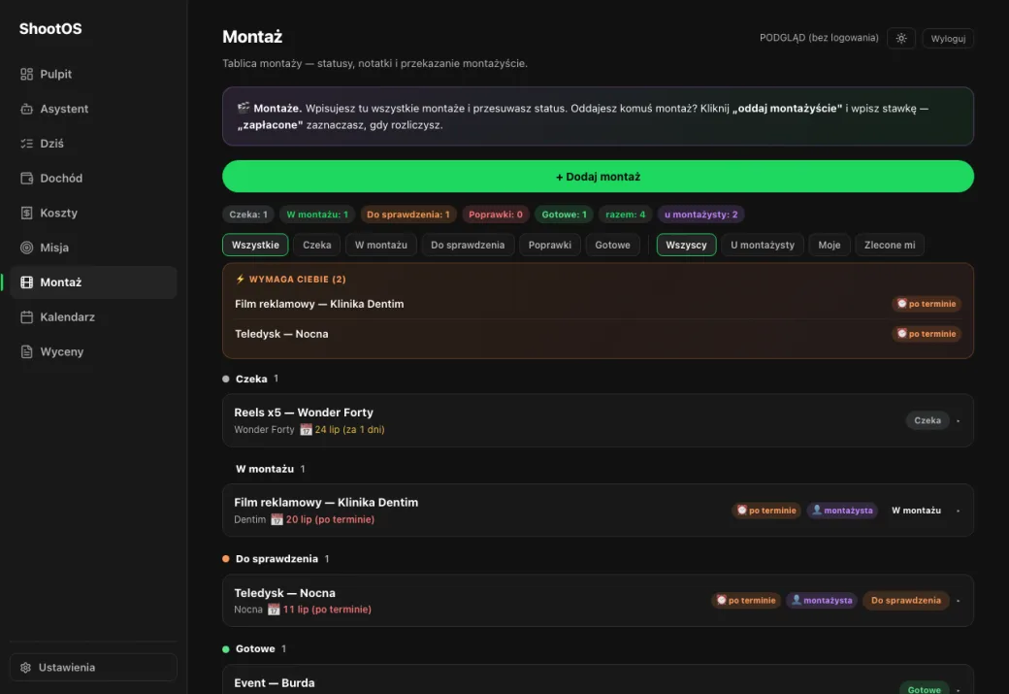Open the Dochód wallet icon
The width and height of the screenshot is (1009, 694).
click(26, 179)
